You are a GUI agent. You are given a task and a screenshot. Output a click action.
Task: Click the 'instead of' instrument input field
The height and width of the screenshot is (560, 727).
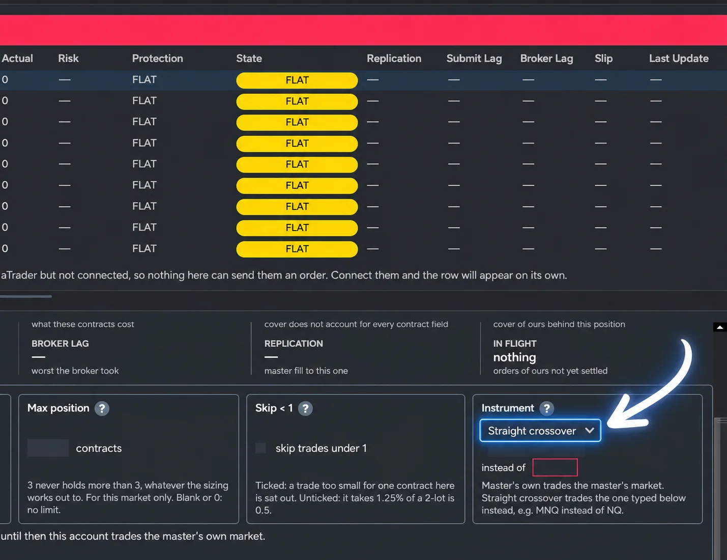tap(555, 467)
